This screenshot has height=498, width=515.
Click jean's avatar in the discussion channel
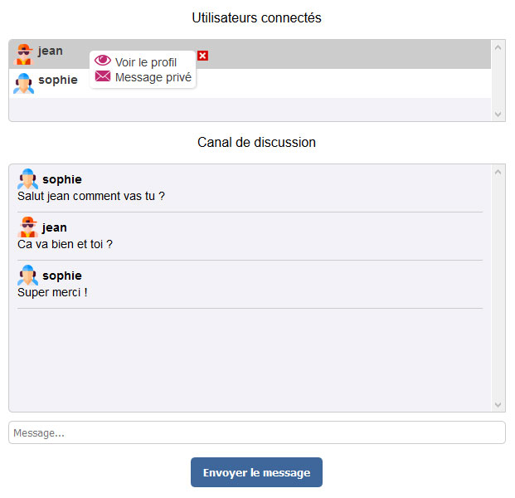pos(27,227)
